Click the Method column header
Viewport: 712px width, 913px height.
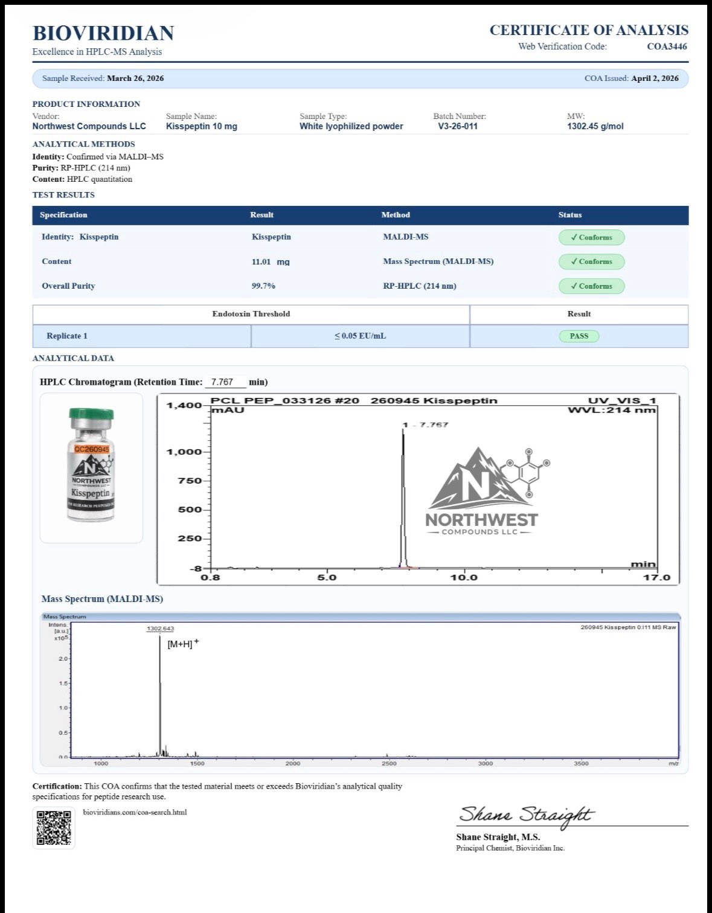click(396, 215)
